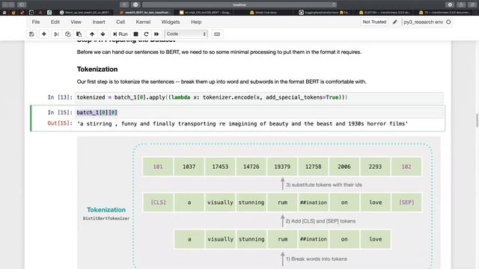
Task: Copy selected cells icon in toolbar
Action: [x=68, y=34]
